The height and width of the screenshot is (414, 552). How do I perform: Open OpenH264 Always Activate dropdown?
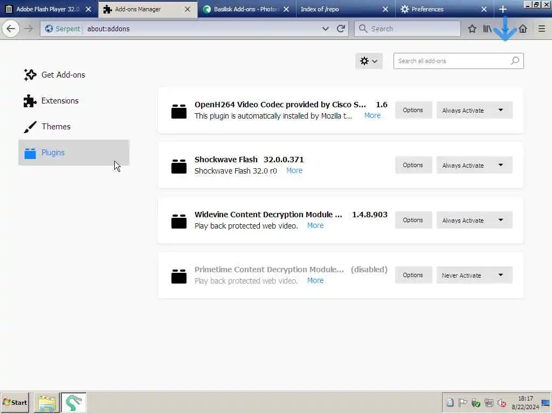[x=474, y=110]
